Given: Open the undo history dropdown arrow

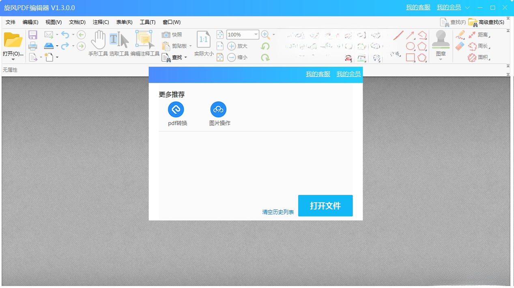Looking at the screenshot, I should point(73,35).
